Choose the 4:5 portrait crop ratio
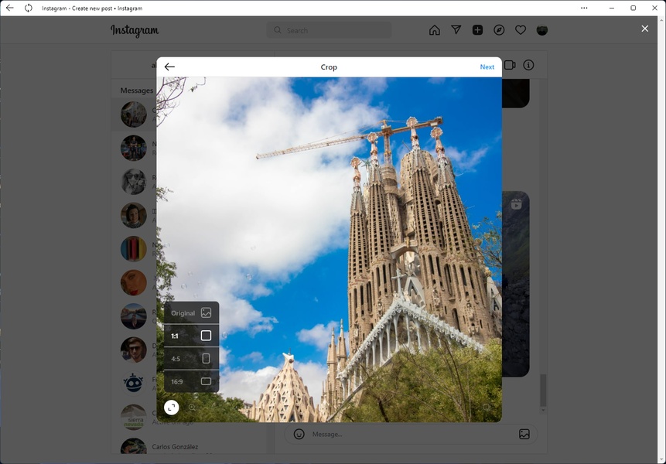The width and height of the screenshot is (666, 464). tap(191, 359)
